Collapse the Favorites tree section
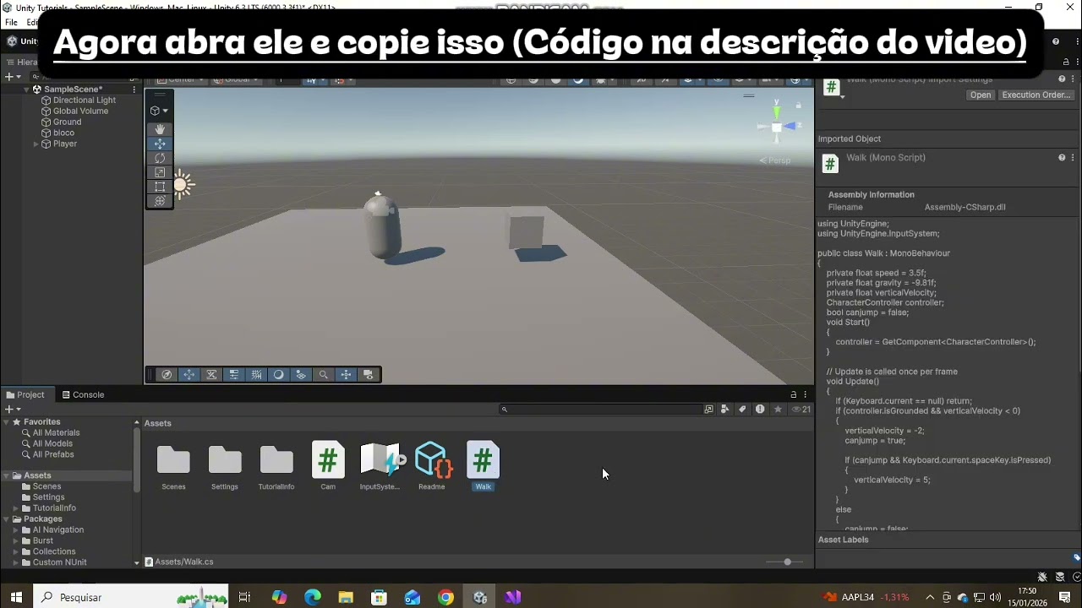 [6, 422]
